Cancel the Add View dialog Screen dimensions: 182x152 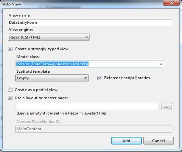[x=158, y=141]
